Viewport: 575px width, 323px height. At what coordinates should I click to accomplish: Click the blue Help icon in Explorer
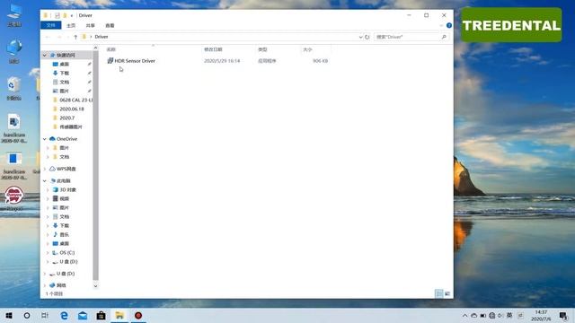click(449, 25)
